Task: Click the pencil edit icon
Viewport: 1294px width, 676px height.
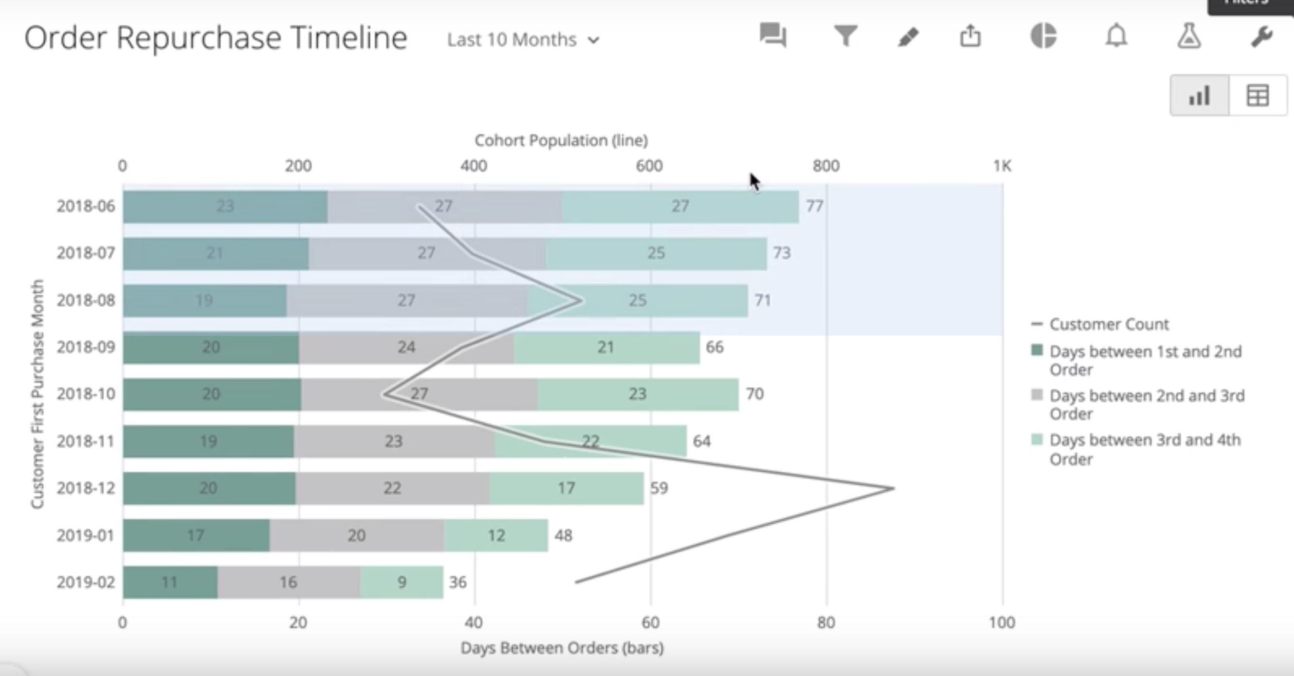Action: point(908,36)
